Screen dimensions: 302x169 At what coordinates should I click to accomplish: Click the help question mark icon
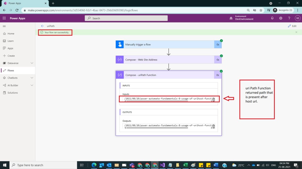[x=289, y=18]
